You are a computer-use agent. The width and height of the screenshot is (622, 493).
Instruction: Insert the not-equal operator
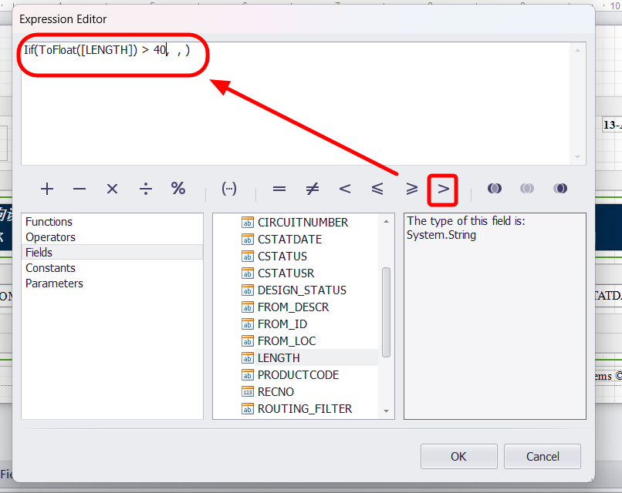pyautogui.click(x=313, y=189)
